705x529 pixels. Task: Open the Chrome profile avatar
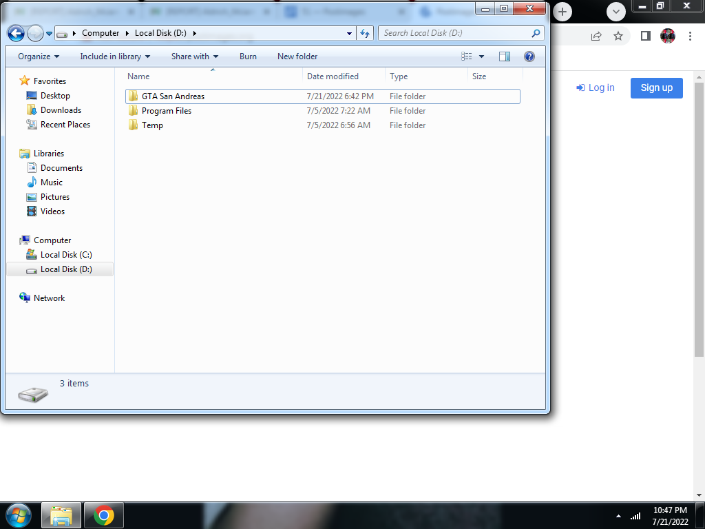pyautogui.click(x=668, y=36)
